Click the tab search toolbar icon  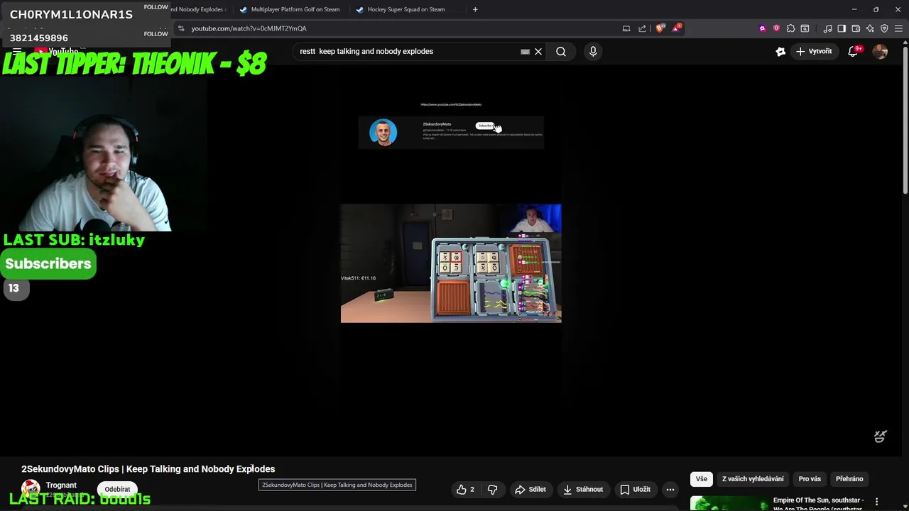(805, 28)
